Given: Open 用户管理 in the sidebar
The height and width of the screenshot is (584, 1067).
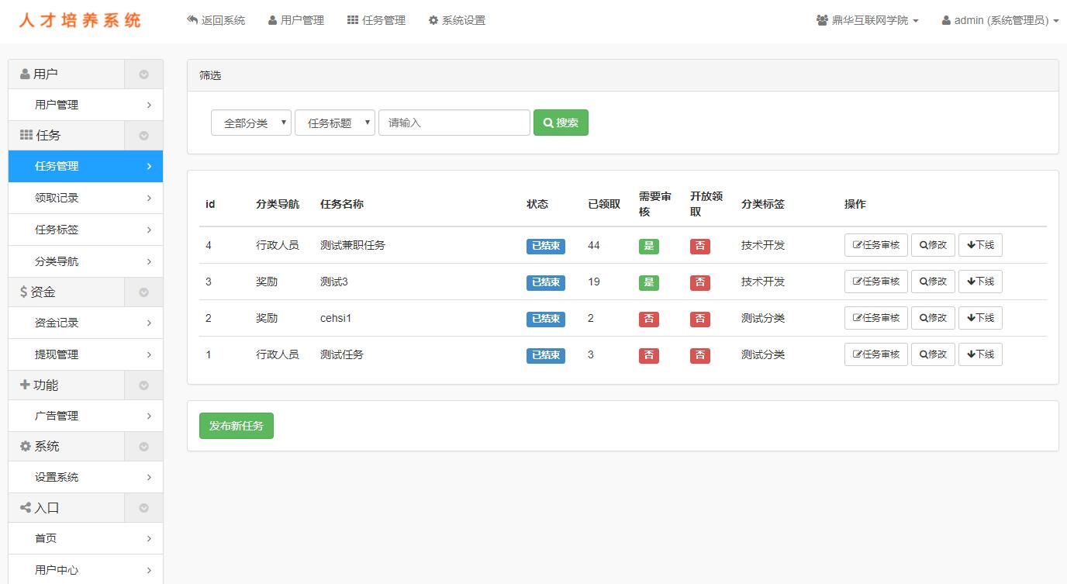Looking at the screenshot, I should tap(85, 105).
